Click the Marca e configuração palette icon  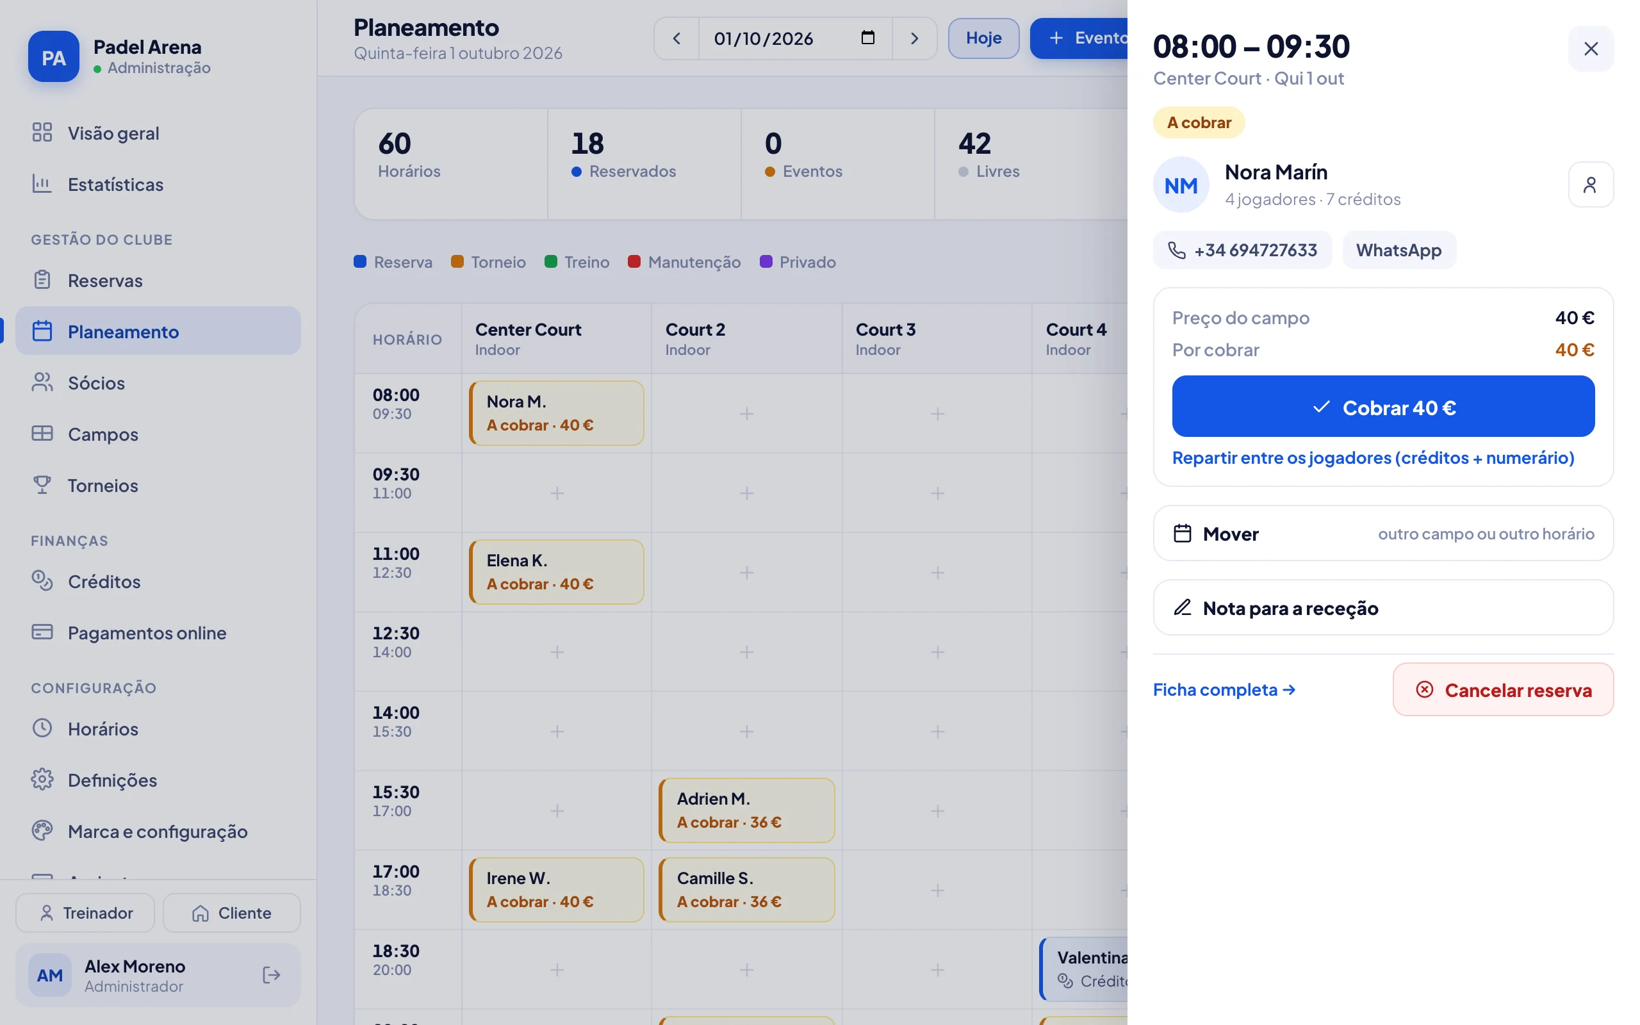[x=42, y=831]
